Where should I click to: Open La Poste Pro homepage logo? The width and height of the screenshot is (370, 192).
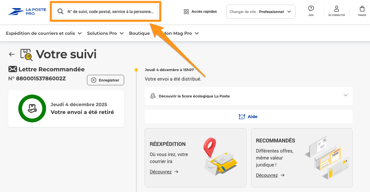coord(27,12)
